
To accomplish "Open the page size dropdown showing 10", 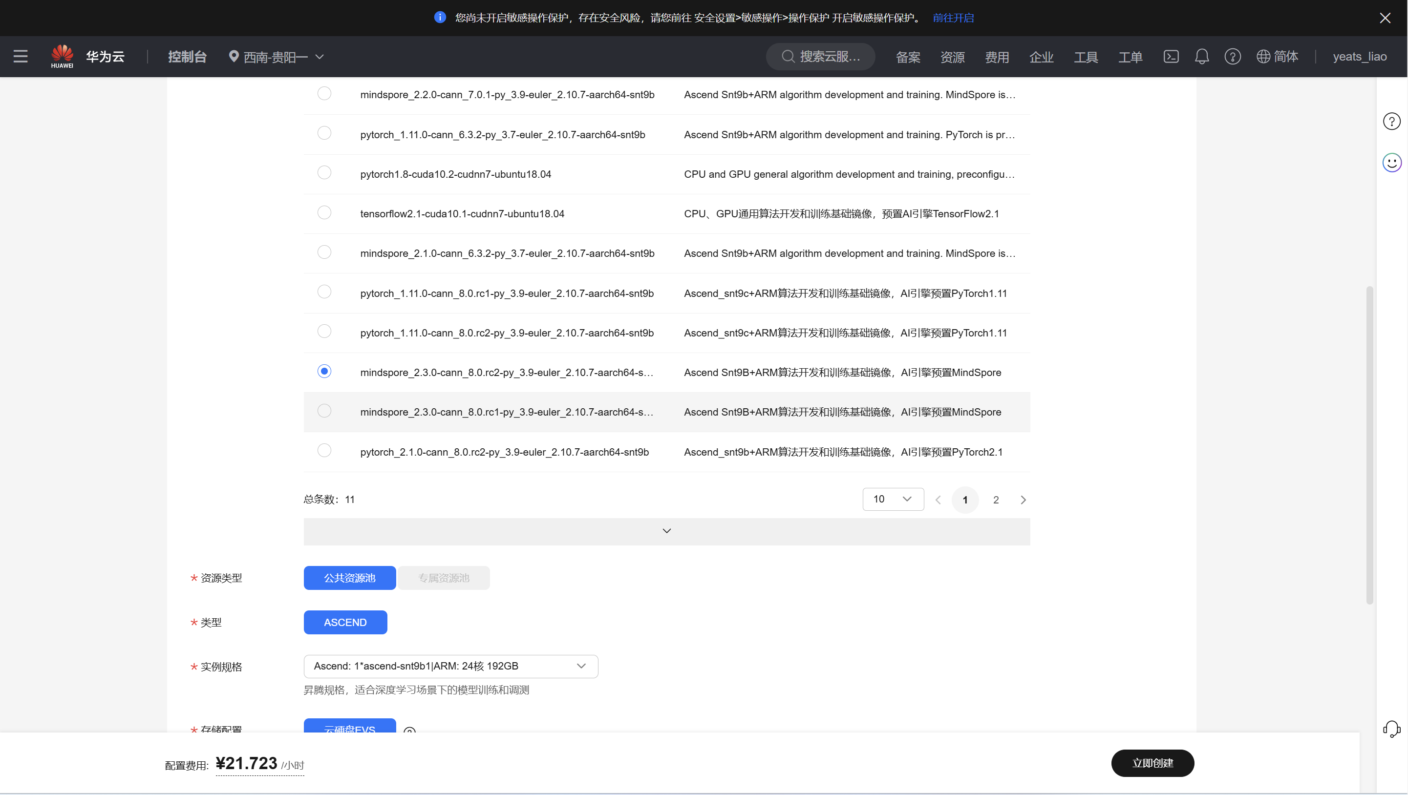I will point(893,499).
